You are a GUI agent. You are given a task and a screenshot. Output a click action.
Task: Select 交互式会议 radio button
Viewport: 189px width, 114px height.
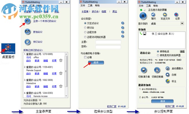point(85,23)
